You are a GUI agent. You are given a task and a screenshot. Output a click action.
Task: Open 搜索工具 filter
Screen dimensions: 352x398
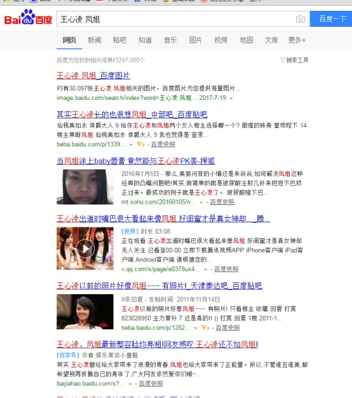tap(294, 60)
